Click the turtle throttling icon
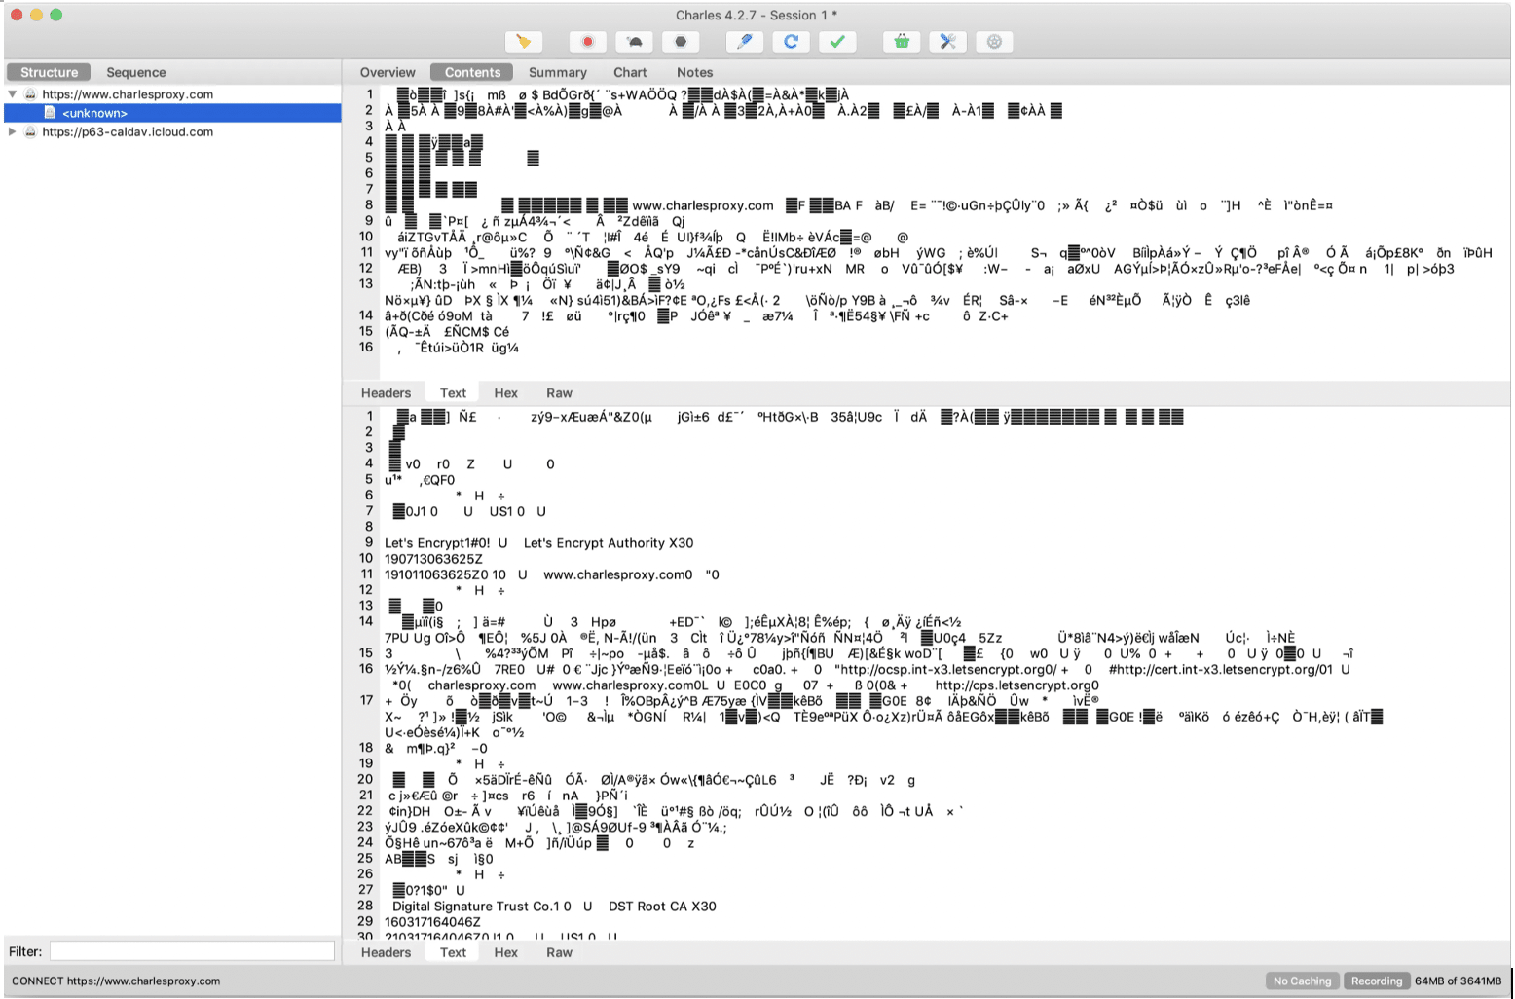The height and width of the screenshot is (999, 1515). click(x=634, y=42)
